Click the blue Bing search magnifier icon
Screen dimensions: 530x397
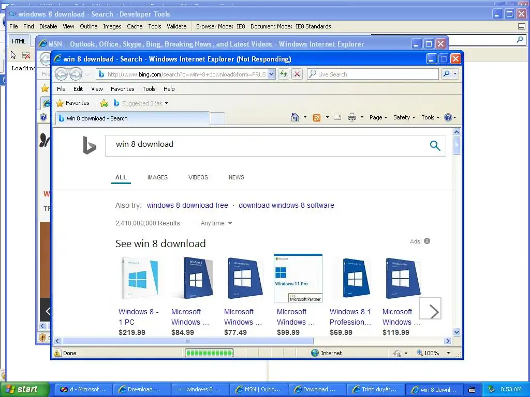435,145
